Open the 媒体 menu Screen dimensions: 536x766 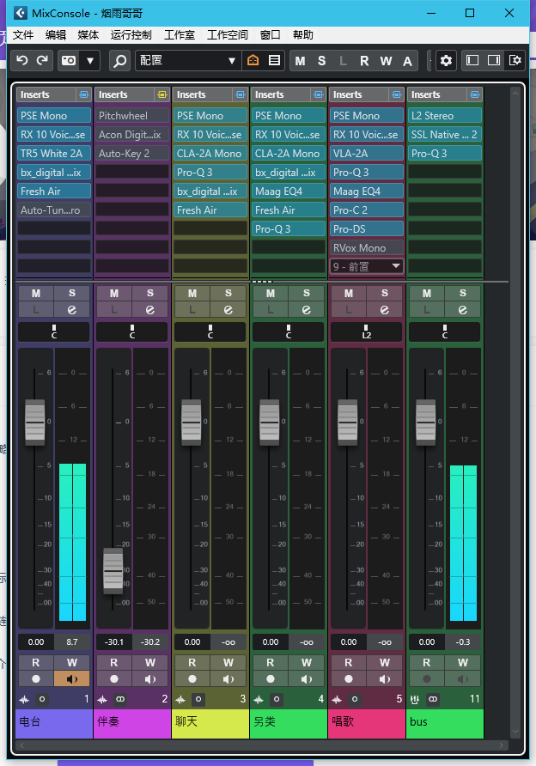(x=88, y=35)
